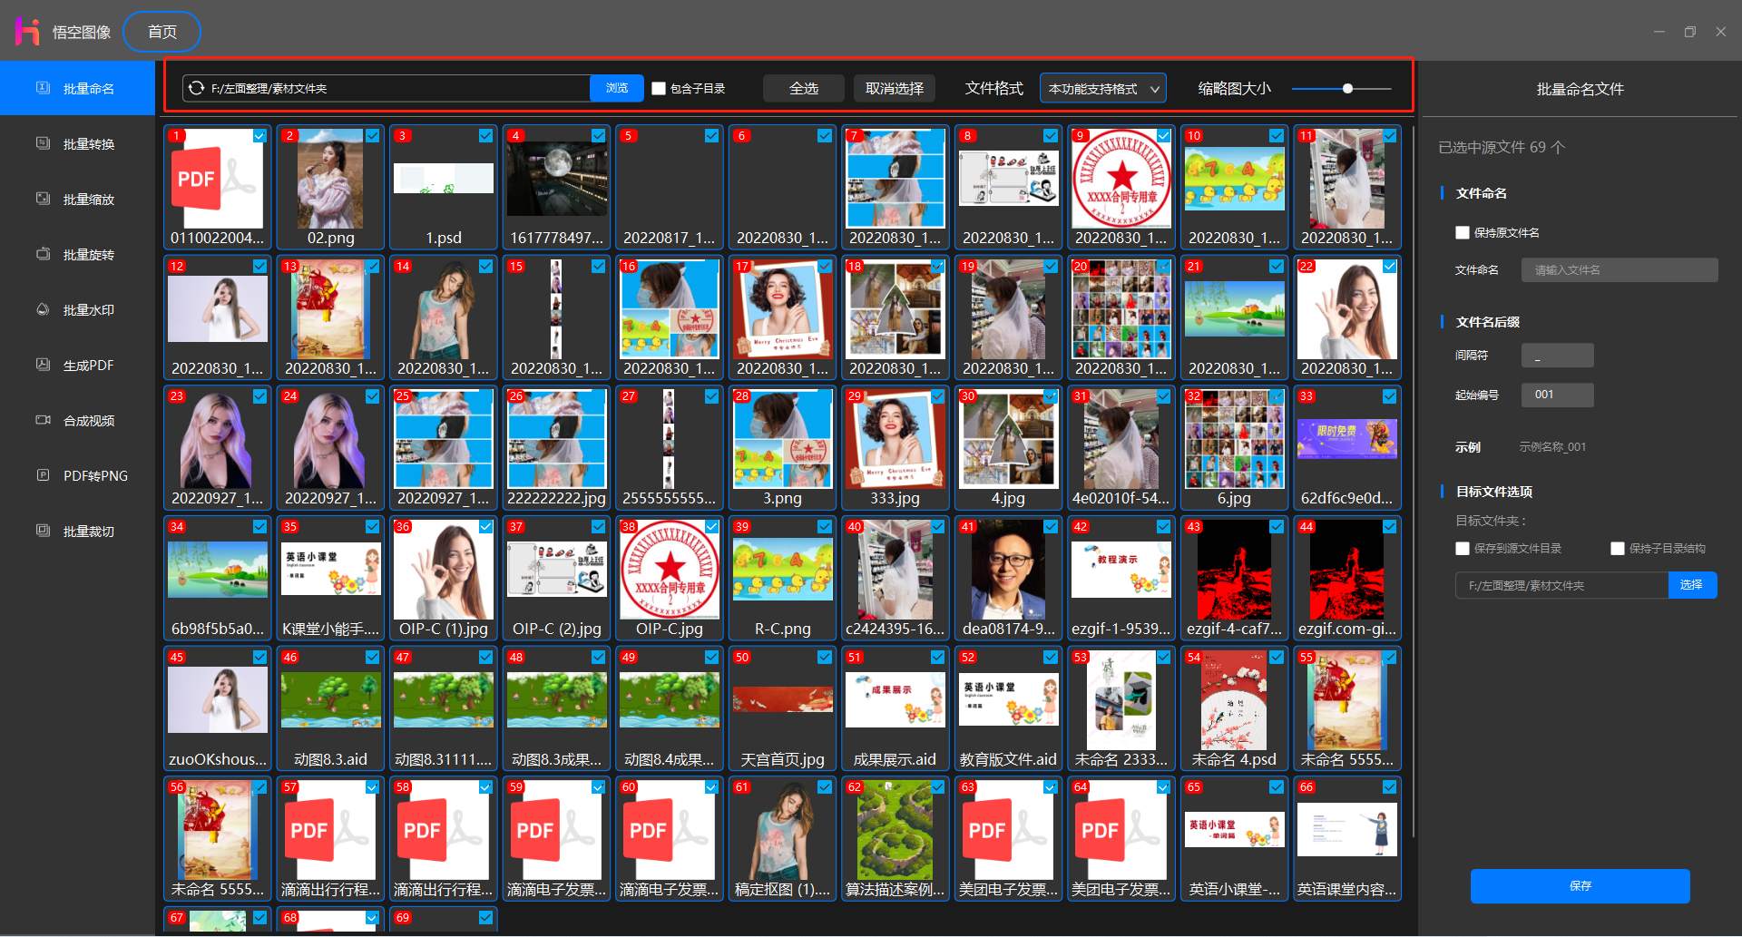Select the 成果展示.aid thumbnail

pos(895,708)
